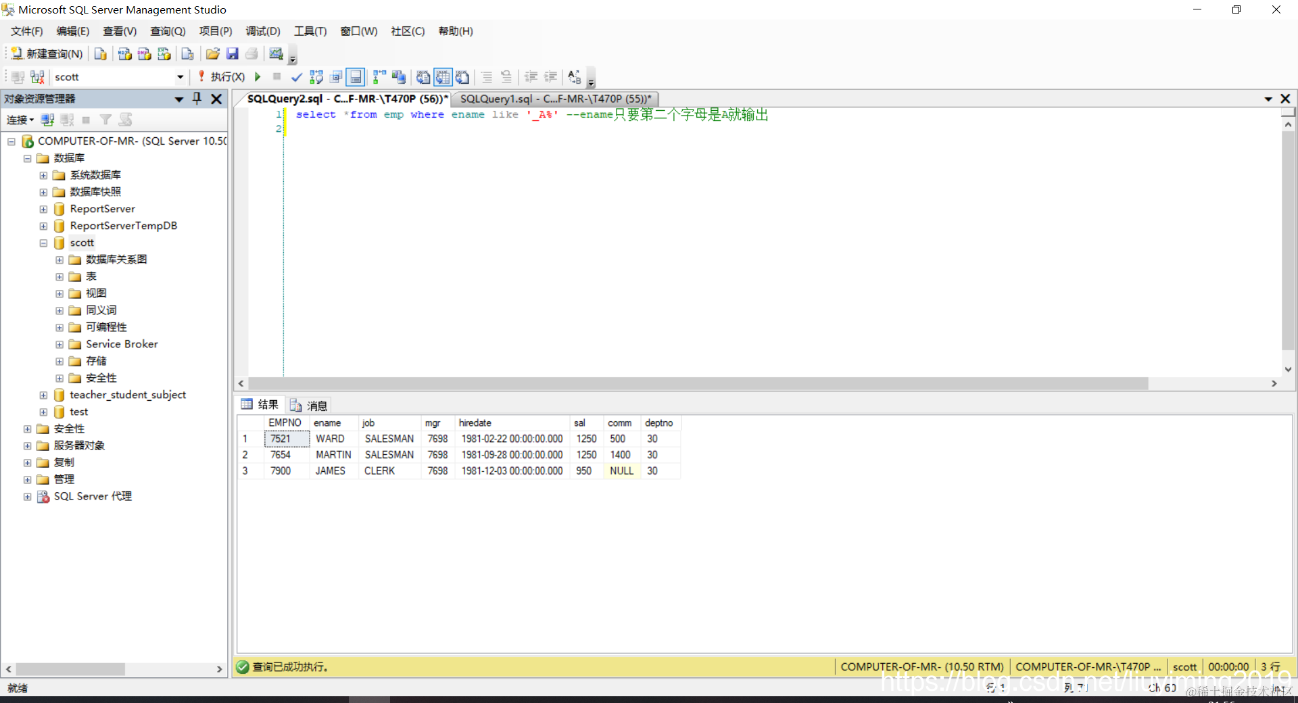Click the Decrease Indent icon

[x=531, y=77]
